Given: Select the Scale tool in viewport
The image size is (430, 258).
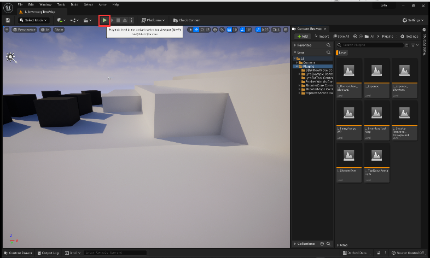Looking at the screenshot, I should click(x=208, y=30).
